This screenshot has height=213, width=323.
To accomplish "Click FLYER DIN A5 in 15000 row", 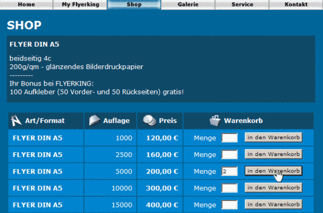I will [37, 205].
